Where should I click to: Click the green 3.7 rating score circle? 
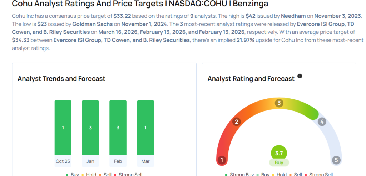(x=279, y=153)
